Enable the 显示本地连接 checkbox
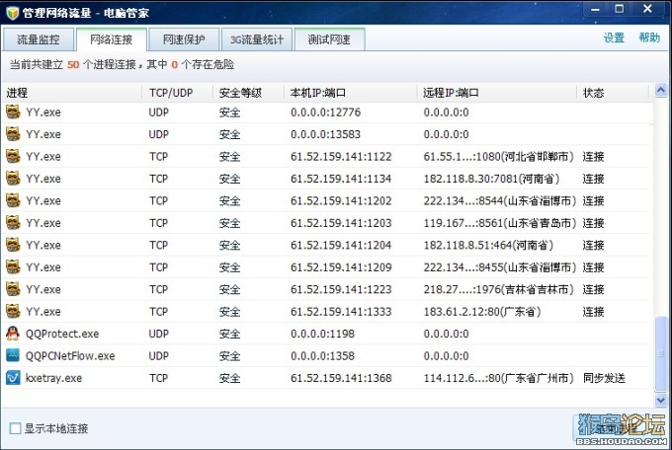The width and height of the screenshot is (672, 450). 15,428
